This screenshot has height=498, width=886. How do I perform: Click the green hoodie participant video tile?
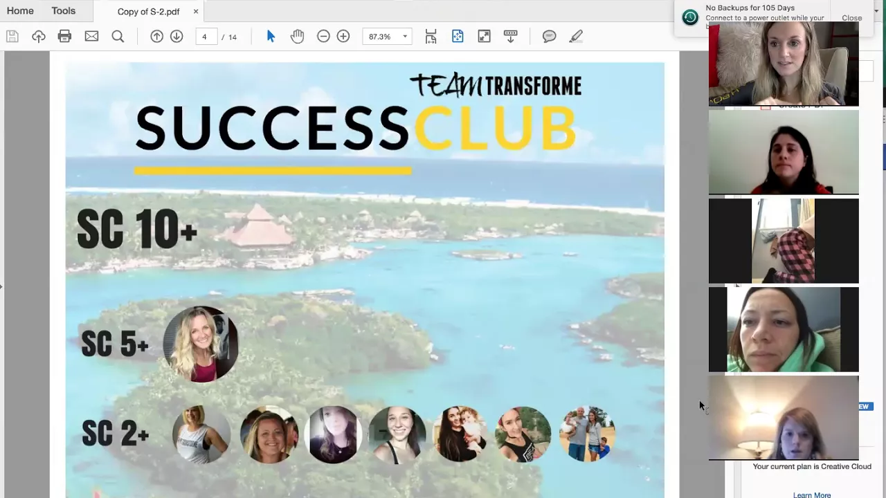coord(784,329)
